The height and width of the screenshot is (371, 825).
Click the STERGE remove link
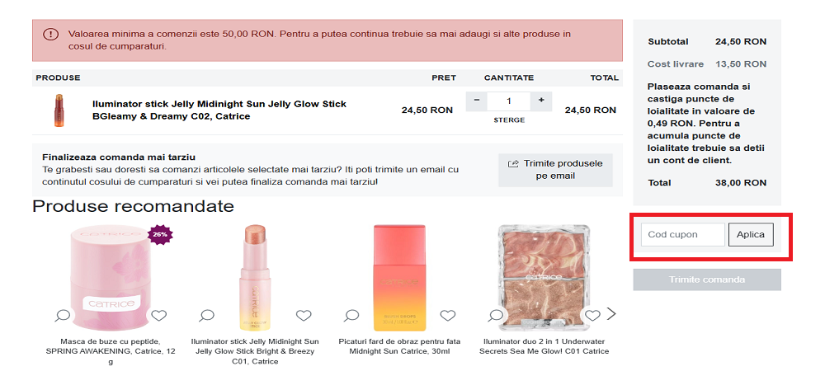509,120
